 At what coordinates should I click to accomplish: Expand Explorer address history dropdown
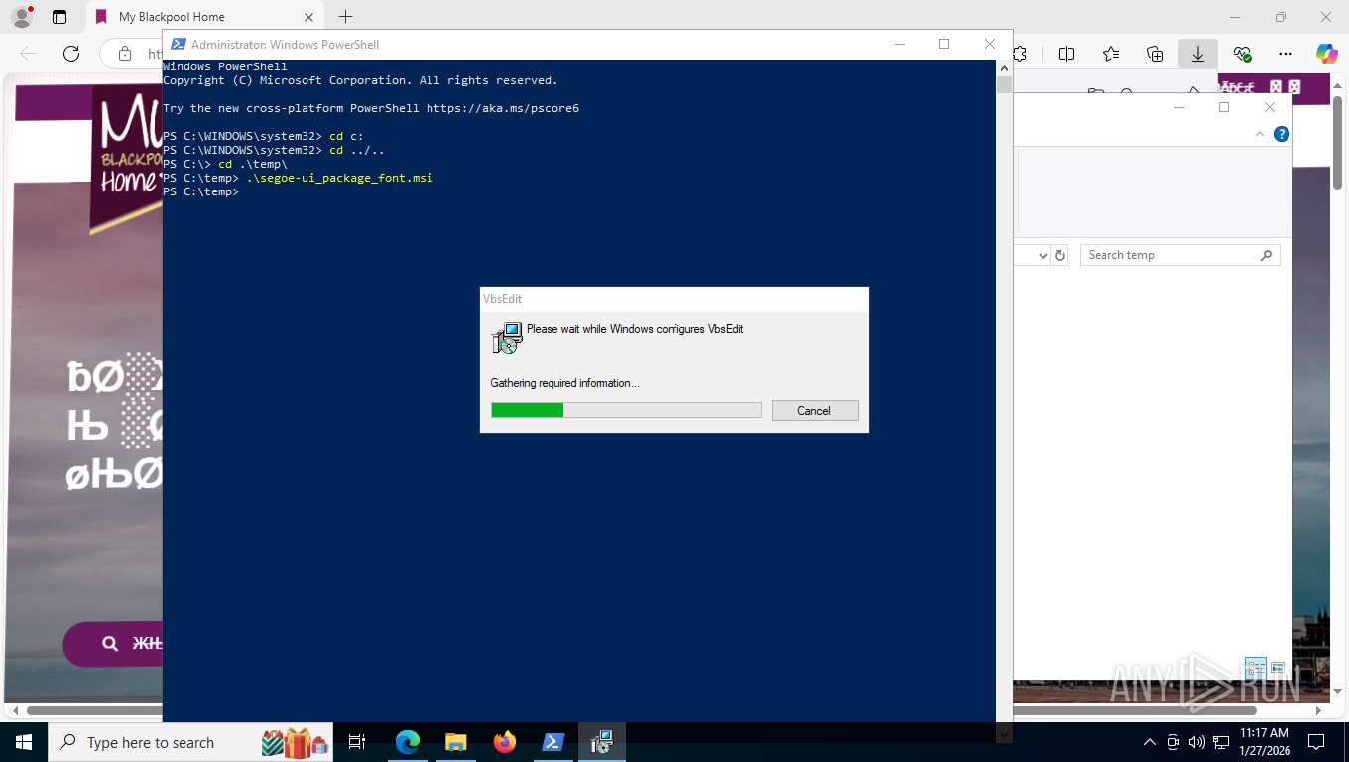click(x=1042, y=255)
